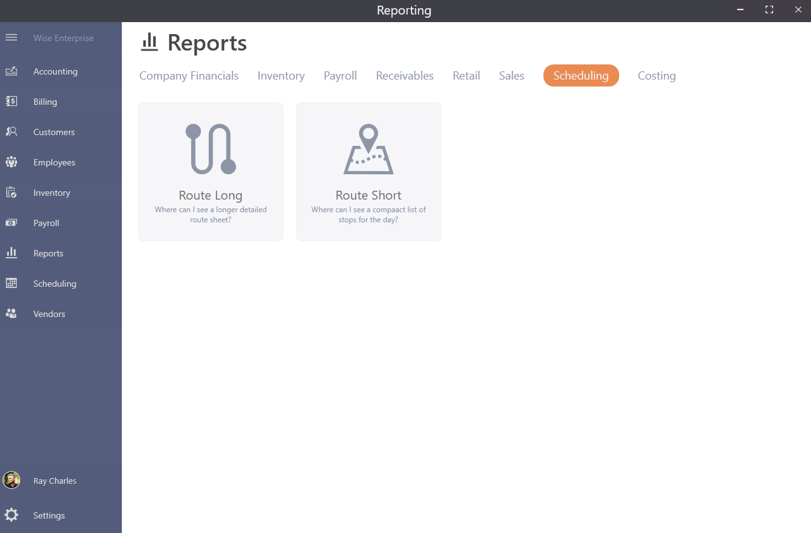The width and height of the screenshot is (811, 533).
Task: Switch to the Company Financials tab
Action: pos(189,76)
